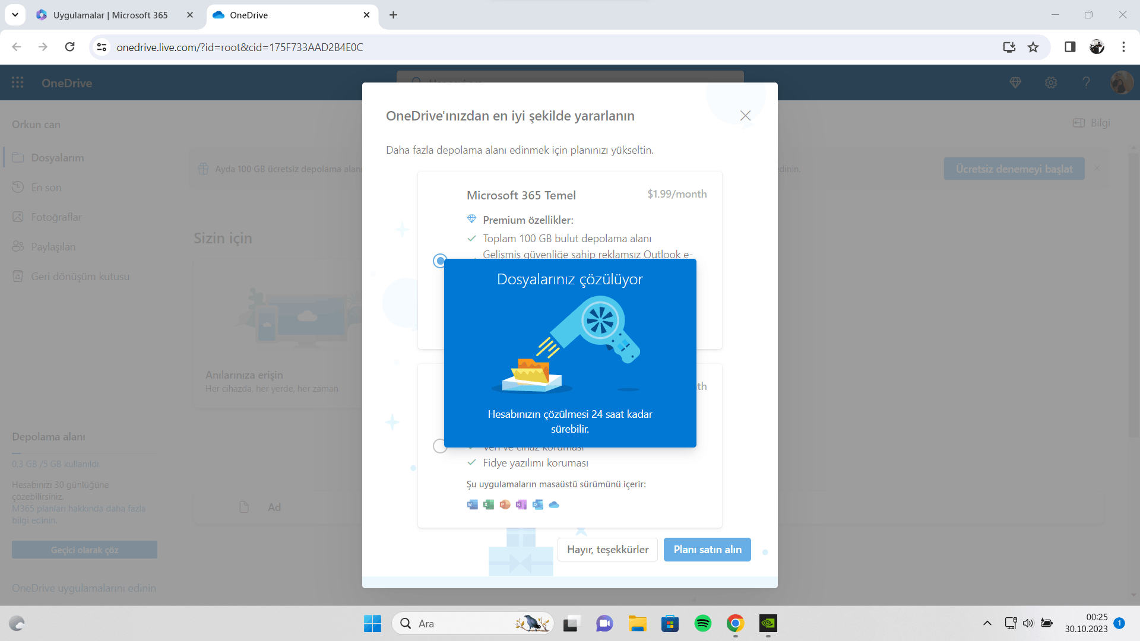This screenshot has height=641, width=1140.
Task: Open OneDrive settings gear icon
Action: (x=1051, y=82)
